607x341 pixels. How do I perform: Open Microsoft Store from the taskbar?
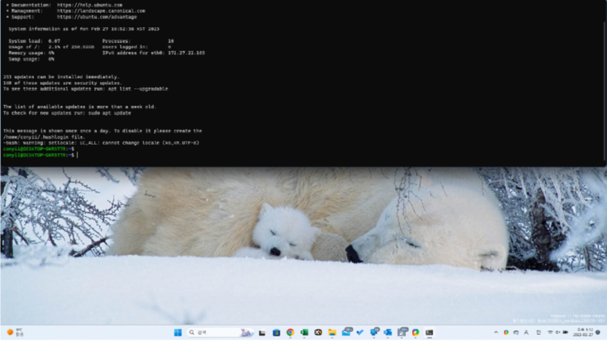pos(275,332)
